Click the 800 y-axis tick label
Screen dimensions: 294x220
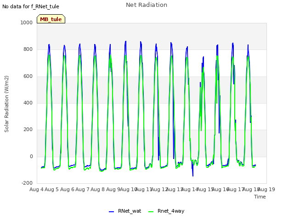28,49
